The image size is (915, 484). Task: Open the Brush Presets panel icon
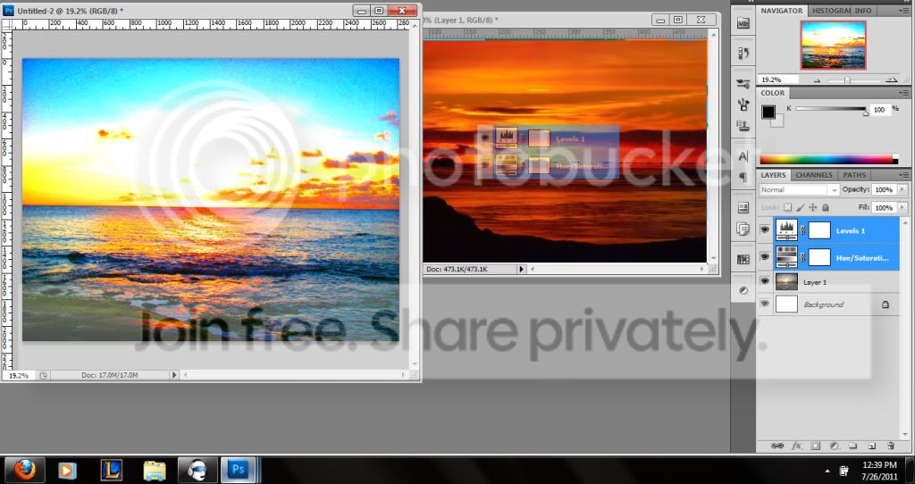743,84
